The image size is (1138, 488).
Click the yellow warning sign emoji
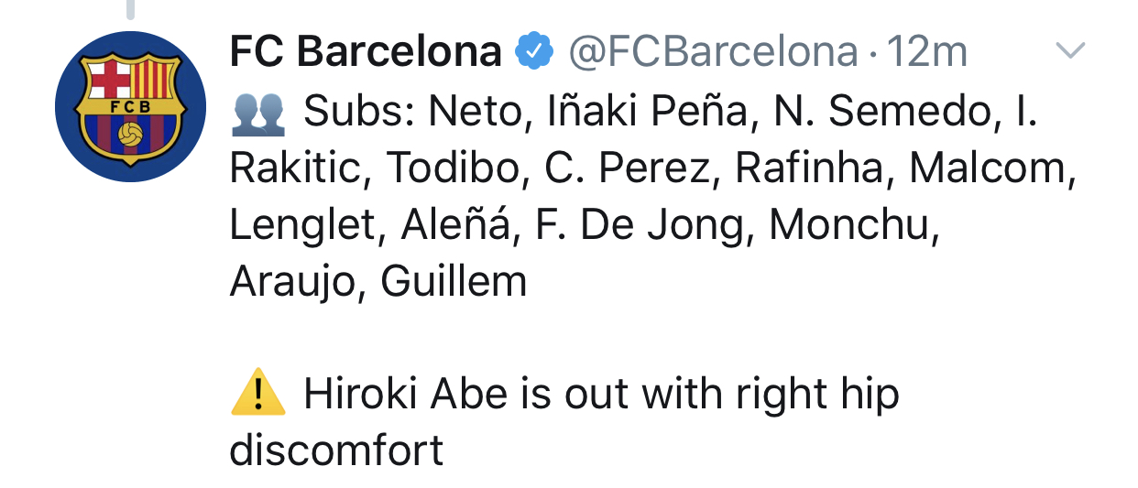click(x=258, y=394)
